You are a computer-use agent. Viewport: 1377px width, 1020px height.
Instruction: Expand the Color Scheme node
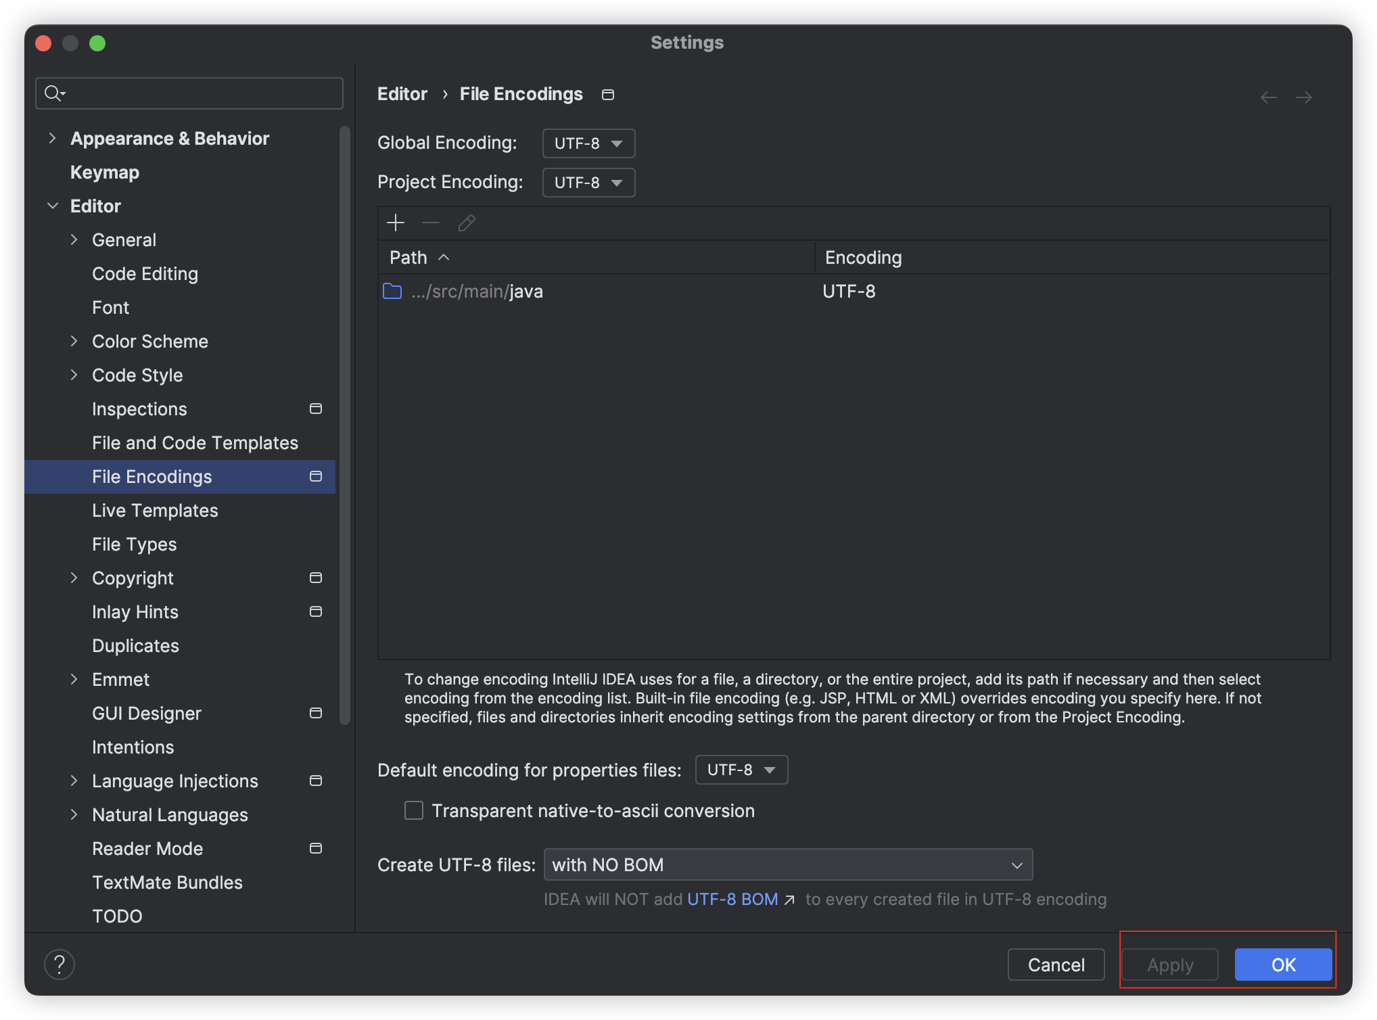coord(74,341)
